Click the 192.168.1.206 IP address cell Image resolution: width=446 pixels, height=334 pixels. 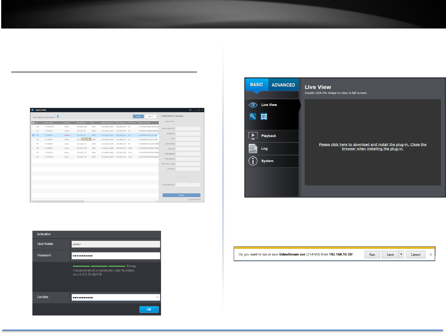(x=82, y=127)
